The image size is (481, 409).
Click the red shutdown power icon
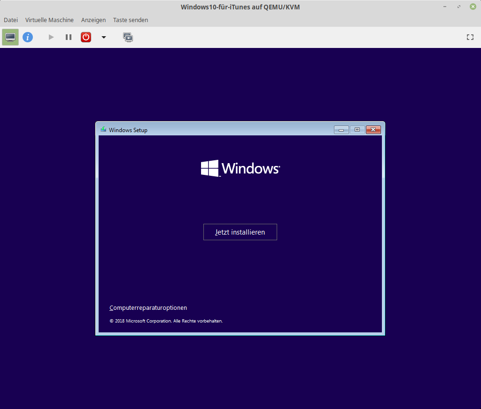coord(86,37)
